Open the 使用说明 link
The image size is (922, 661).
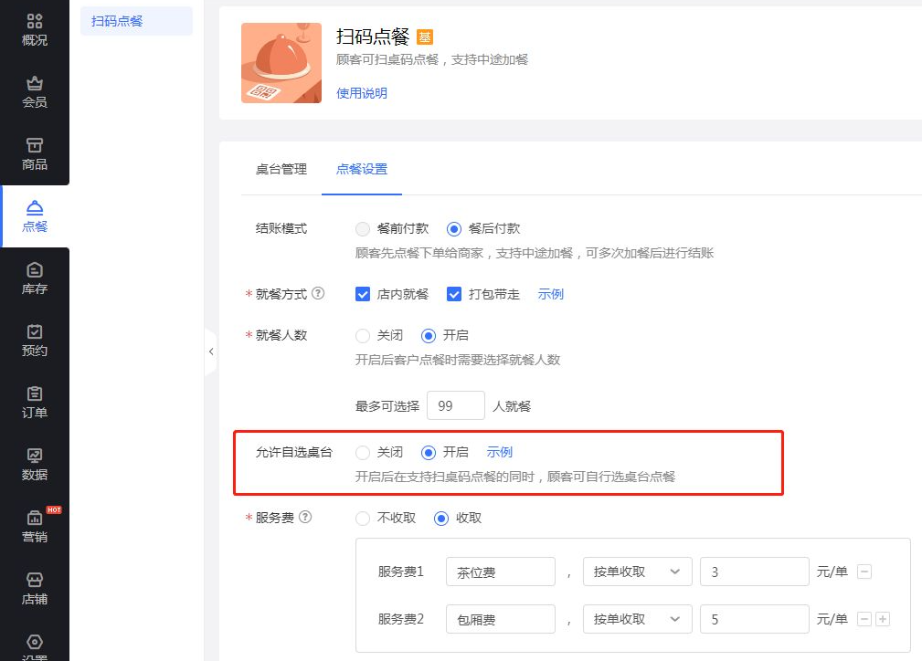tap(362, 93)
